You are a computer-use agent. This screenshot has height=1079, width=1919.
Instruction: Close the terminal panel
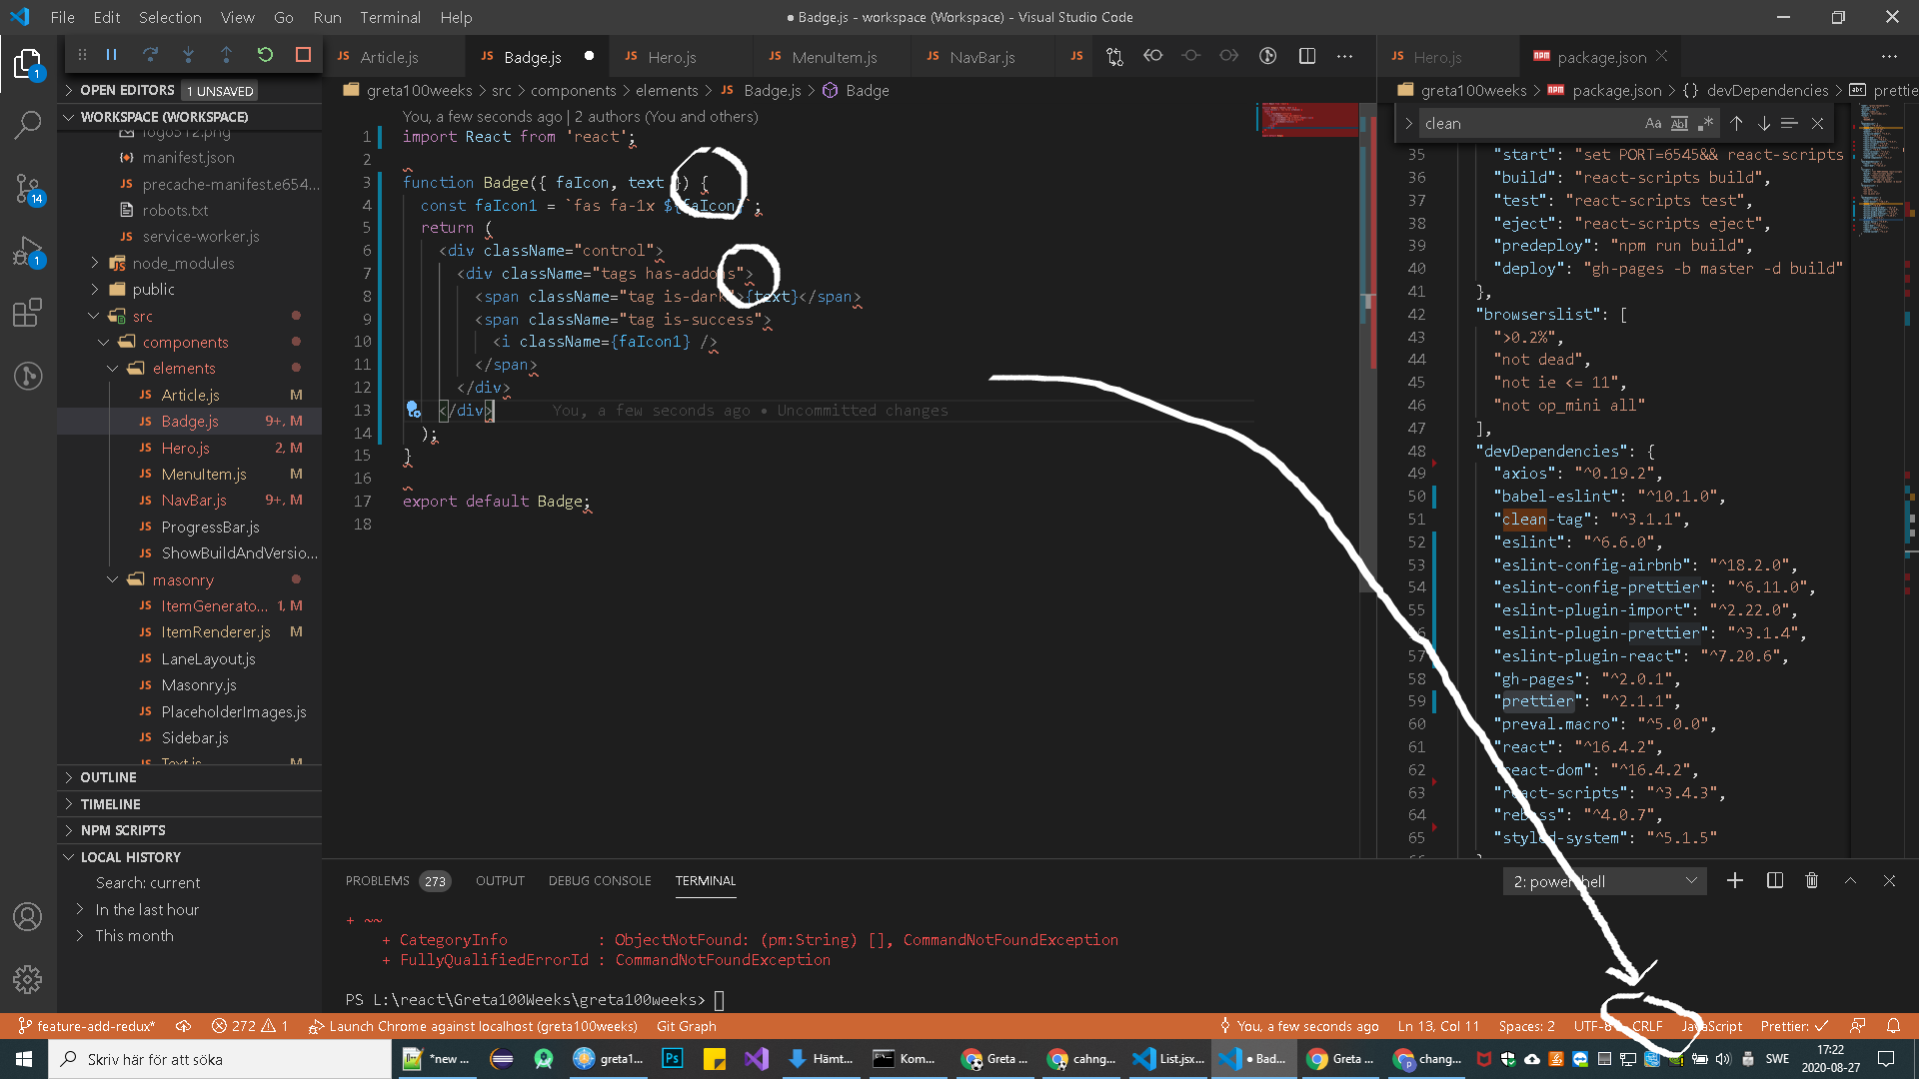click(1889, 881)
